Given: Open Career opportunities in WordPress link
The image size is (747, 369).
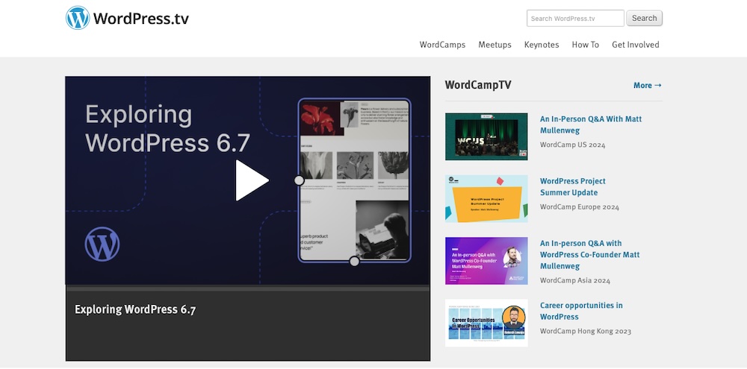Looking at the screenshot, I should point(580,311).
